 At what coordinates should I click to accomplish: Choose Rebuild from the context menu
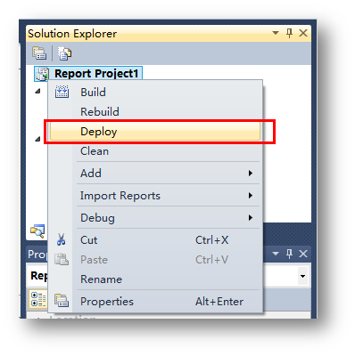pyautogui.click(x=155, y=112)
